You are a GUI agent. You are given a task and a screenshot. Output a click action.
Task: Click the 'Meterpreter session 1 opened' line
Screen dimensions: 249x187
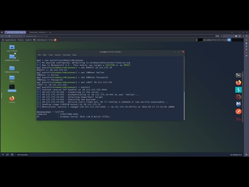pyautogui.click(x=105, y=107)
